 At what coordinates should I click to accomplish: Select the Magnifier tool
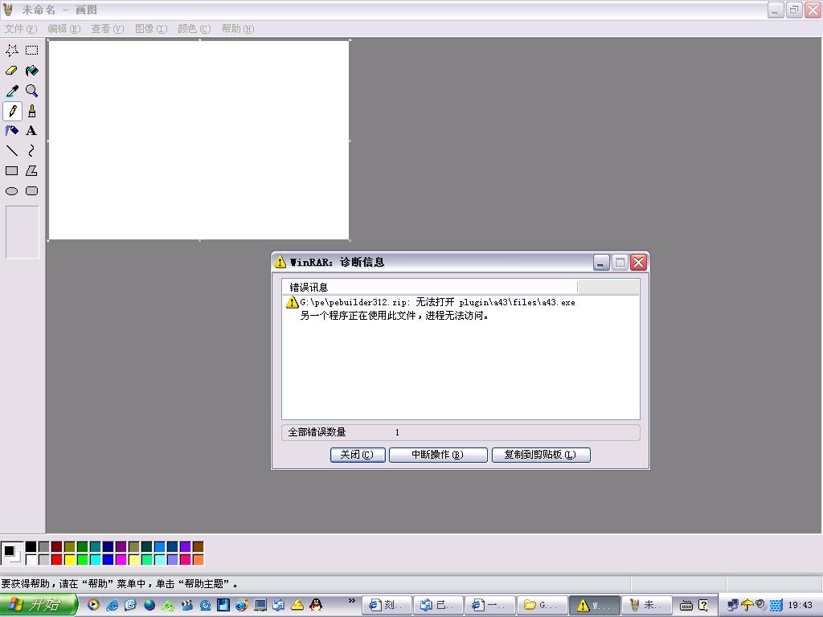[32, 91]
